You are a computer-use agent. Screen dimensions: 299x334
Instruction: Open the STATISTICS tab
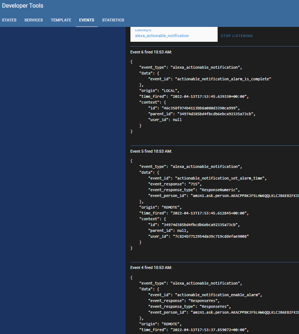pyautogui.click(x=113, y=20)
